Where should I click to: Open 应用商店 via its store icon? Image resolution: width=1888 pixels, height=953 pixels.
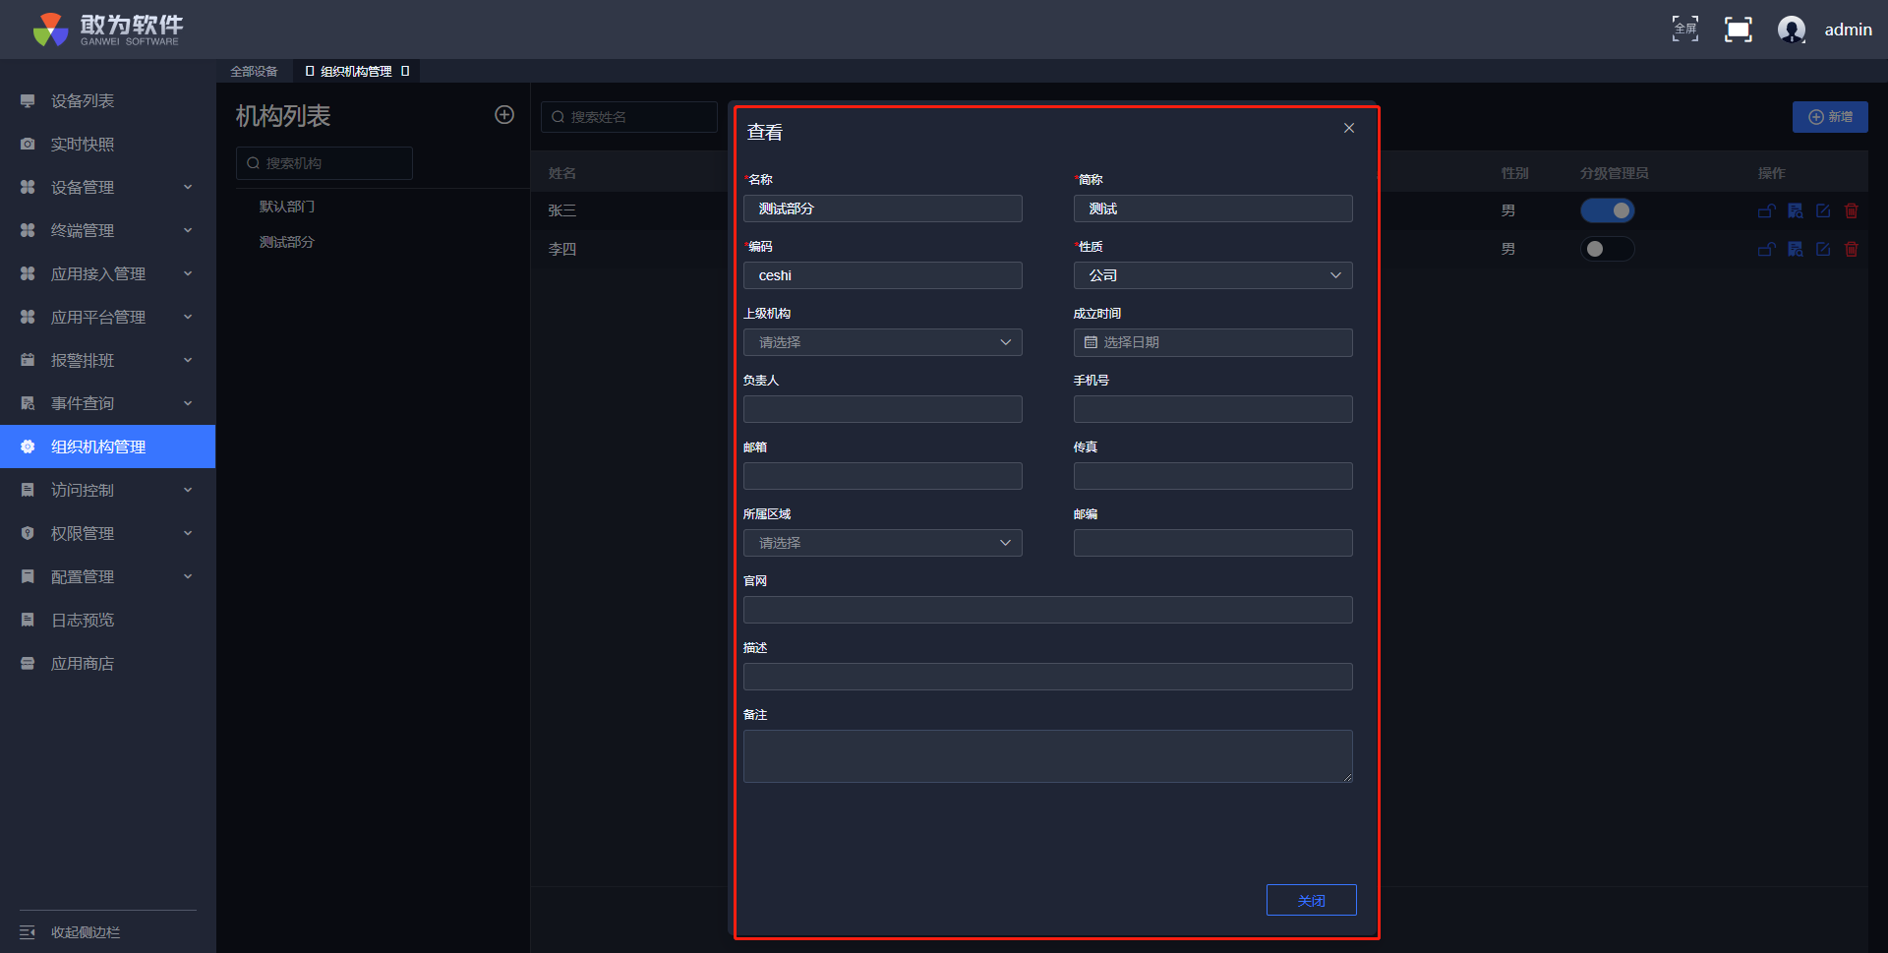tap(28, 663)
